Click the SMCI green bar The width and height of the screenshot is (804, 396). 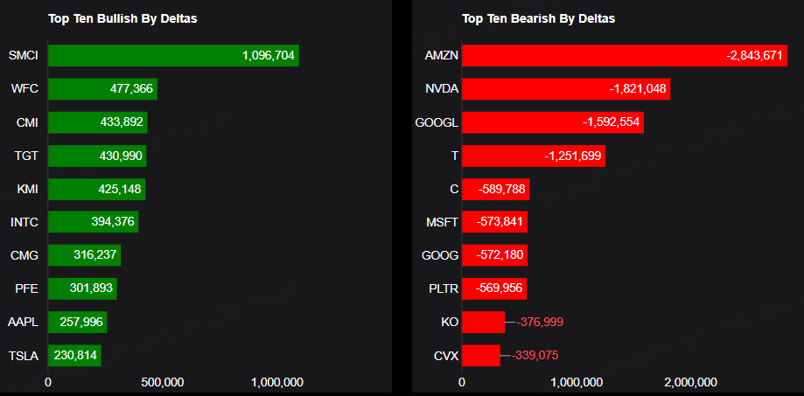[x=173, y=55]
